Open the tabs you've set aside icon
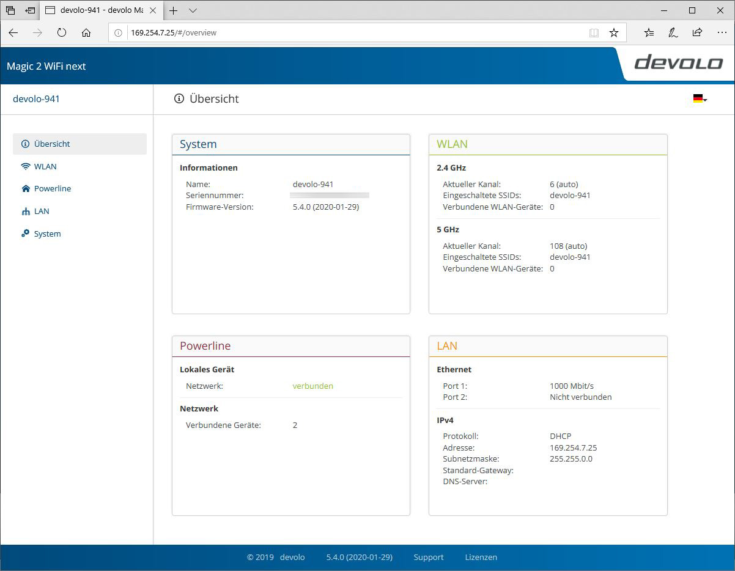The width and height of the screenshot is (735, 571). [10, 10]
